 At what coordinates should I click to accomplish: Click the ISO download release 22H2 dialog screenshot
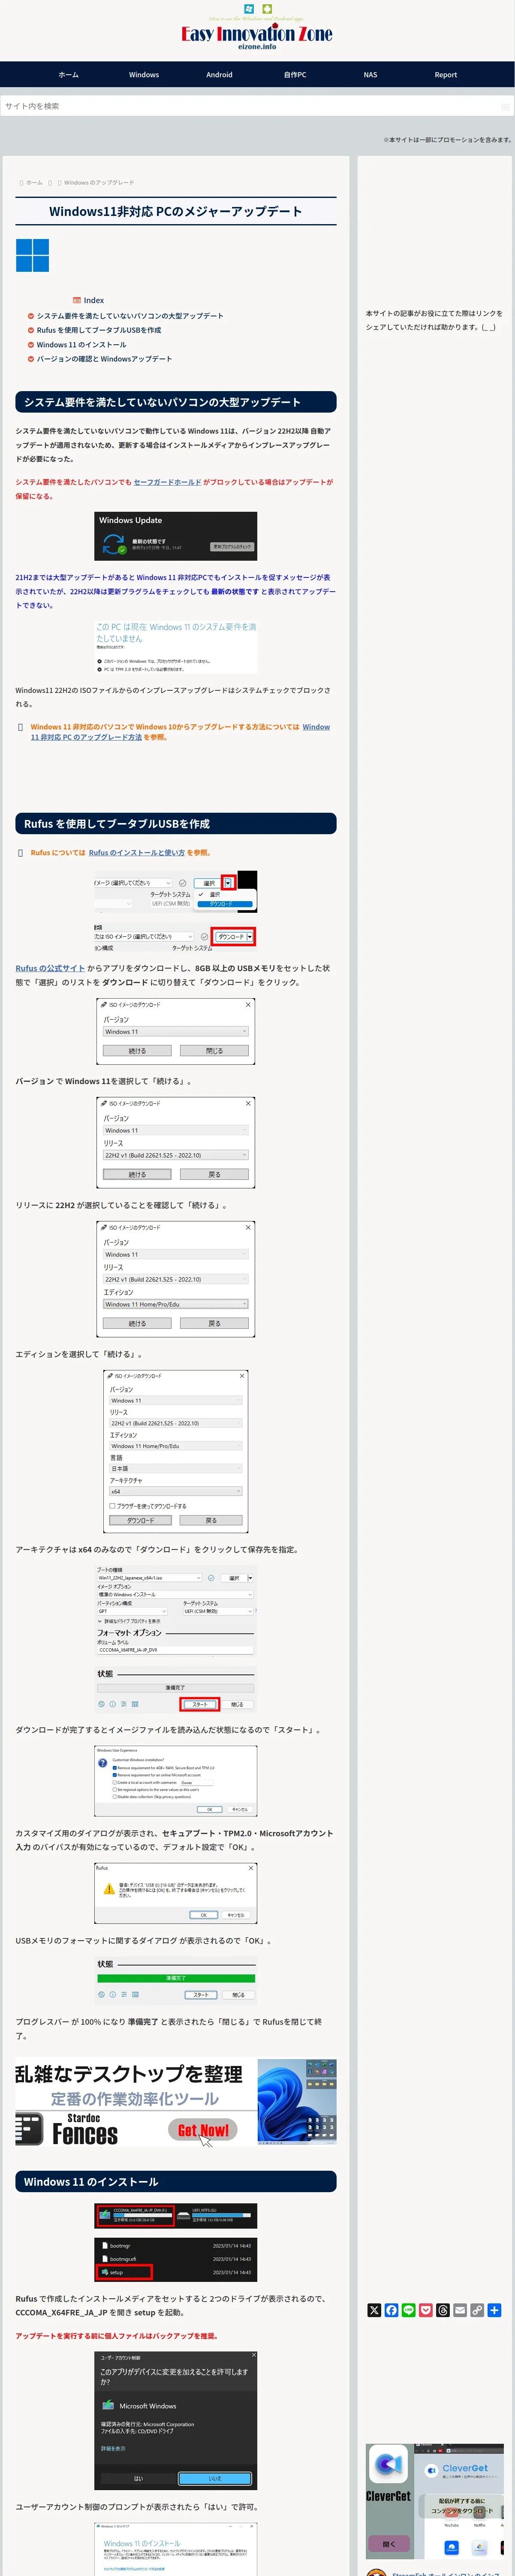tap(176, 1142)
